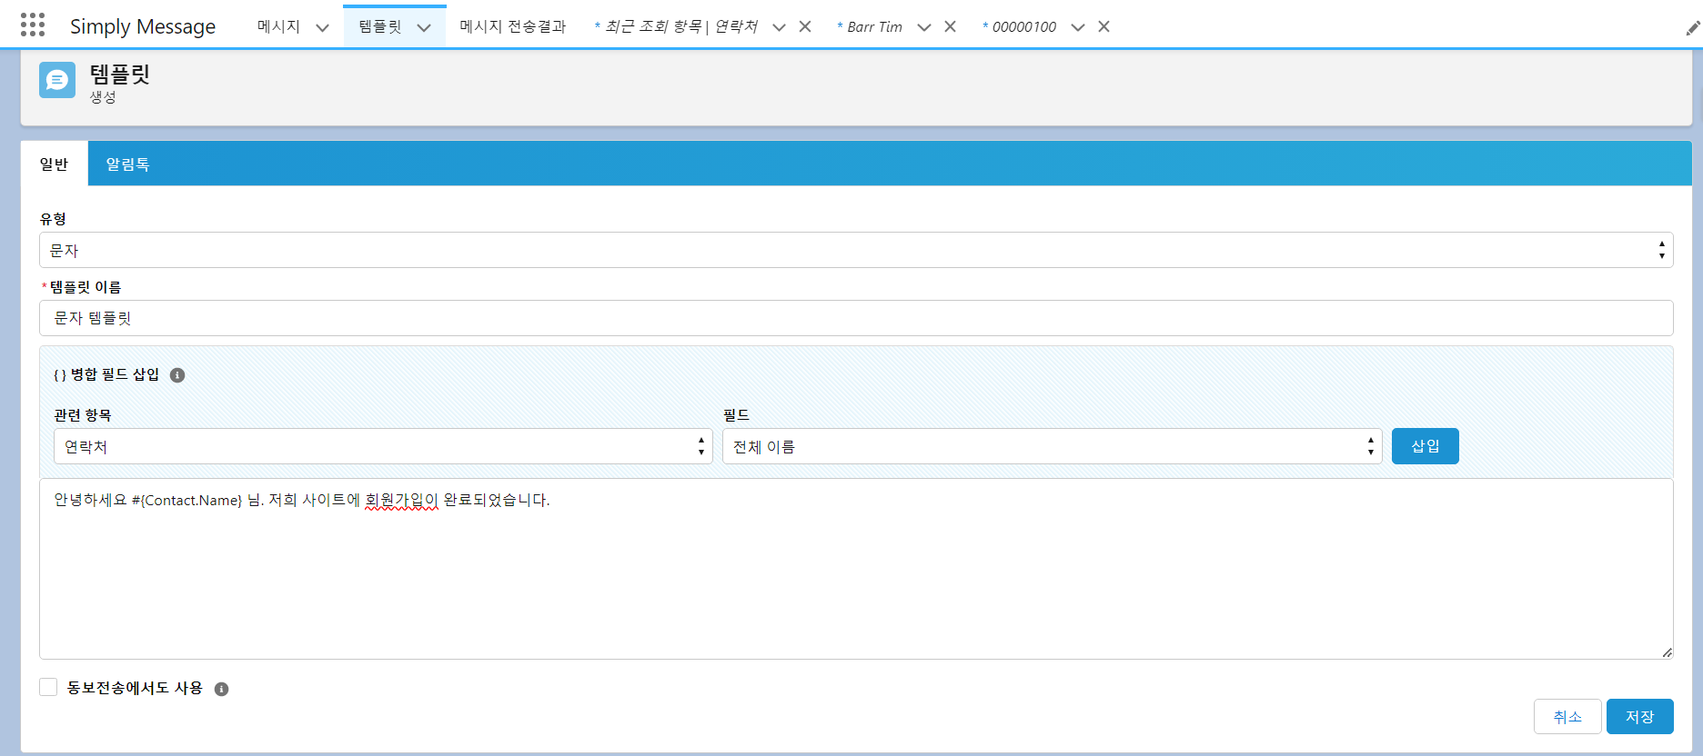Click the pencil edit icon at top right
This screenshot has width=1703, height=756.
1692,28
